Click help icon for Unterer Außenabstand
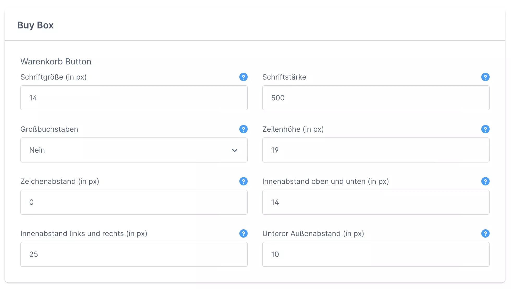 [485, 233]
